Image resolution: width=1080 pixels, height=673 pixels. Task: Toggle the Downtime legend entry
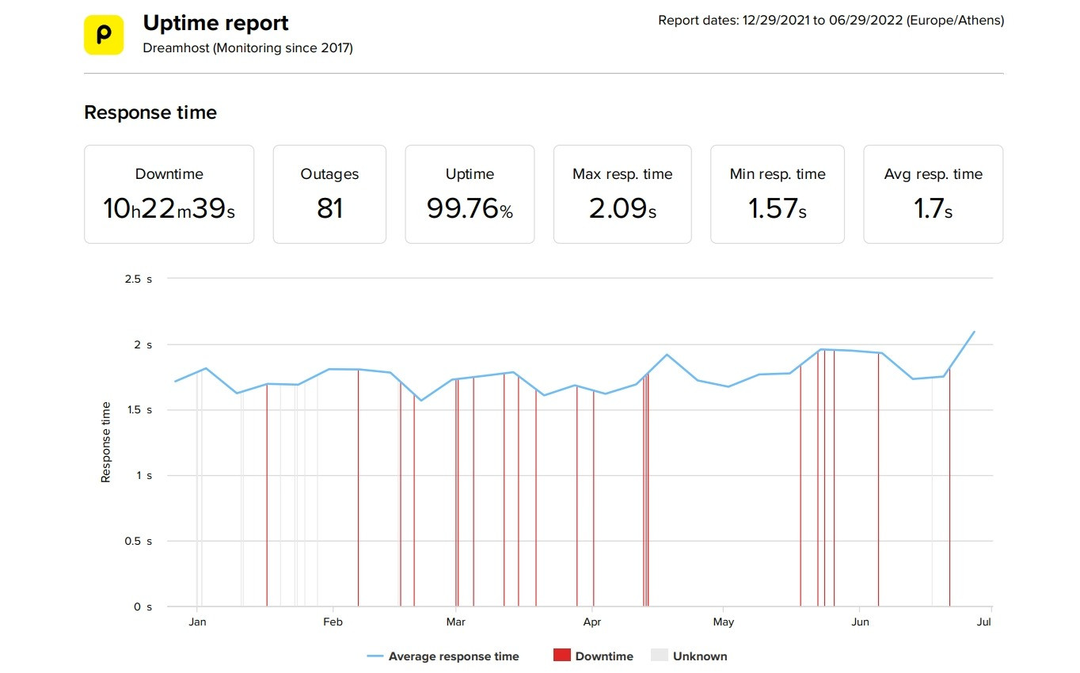pos(593,656)
